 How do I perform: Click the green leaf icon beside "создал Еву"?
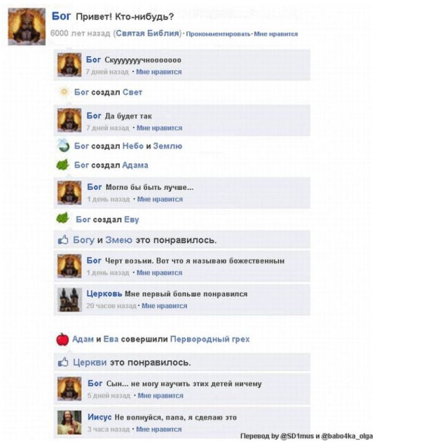click(x=62, y=218)
